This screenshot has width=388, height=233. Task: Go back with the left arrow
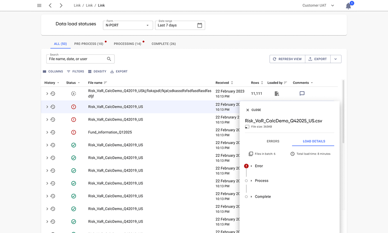coord(50,5)
